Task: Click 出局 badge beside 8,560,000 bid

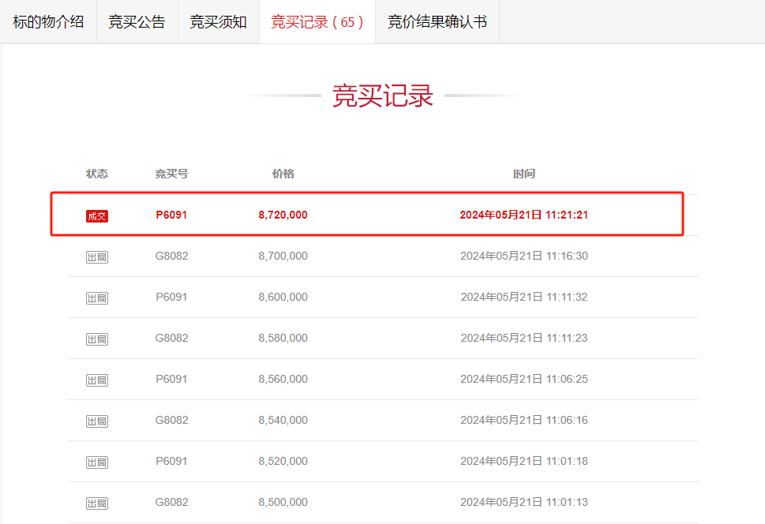Action: coord(97,380)
